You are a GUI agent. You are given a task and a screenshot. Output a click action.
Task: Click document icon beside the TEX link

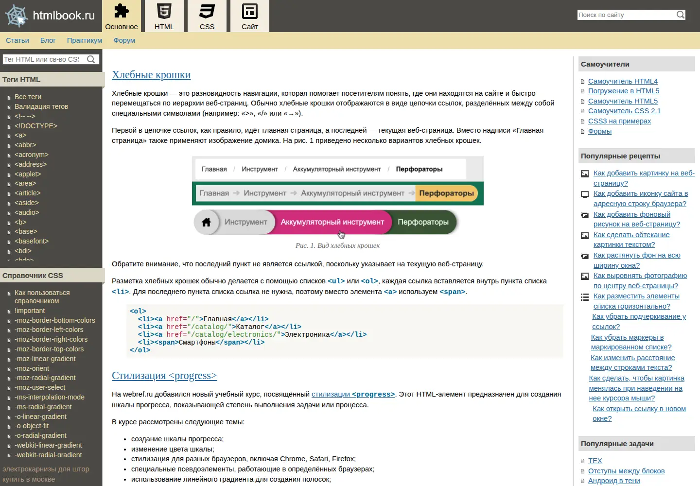click(583, 461)
